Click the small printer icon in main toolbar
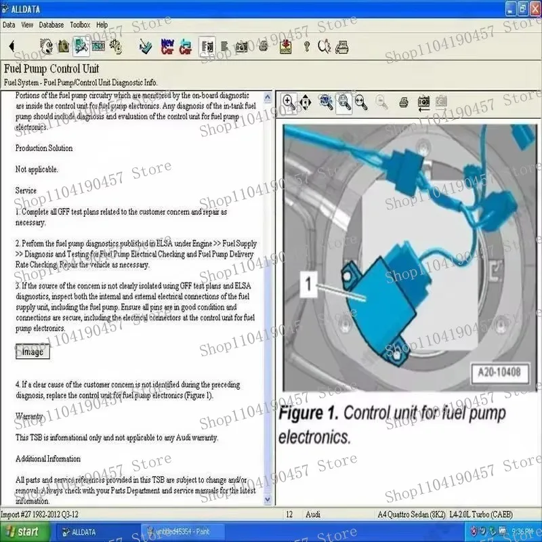 264,46
